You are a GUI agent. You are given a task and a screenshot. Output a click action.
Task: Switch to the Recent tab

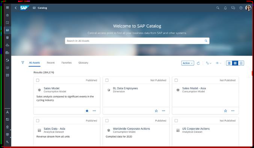tap(51, 63)
